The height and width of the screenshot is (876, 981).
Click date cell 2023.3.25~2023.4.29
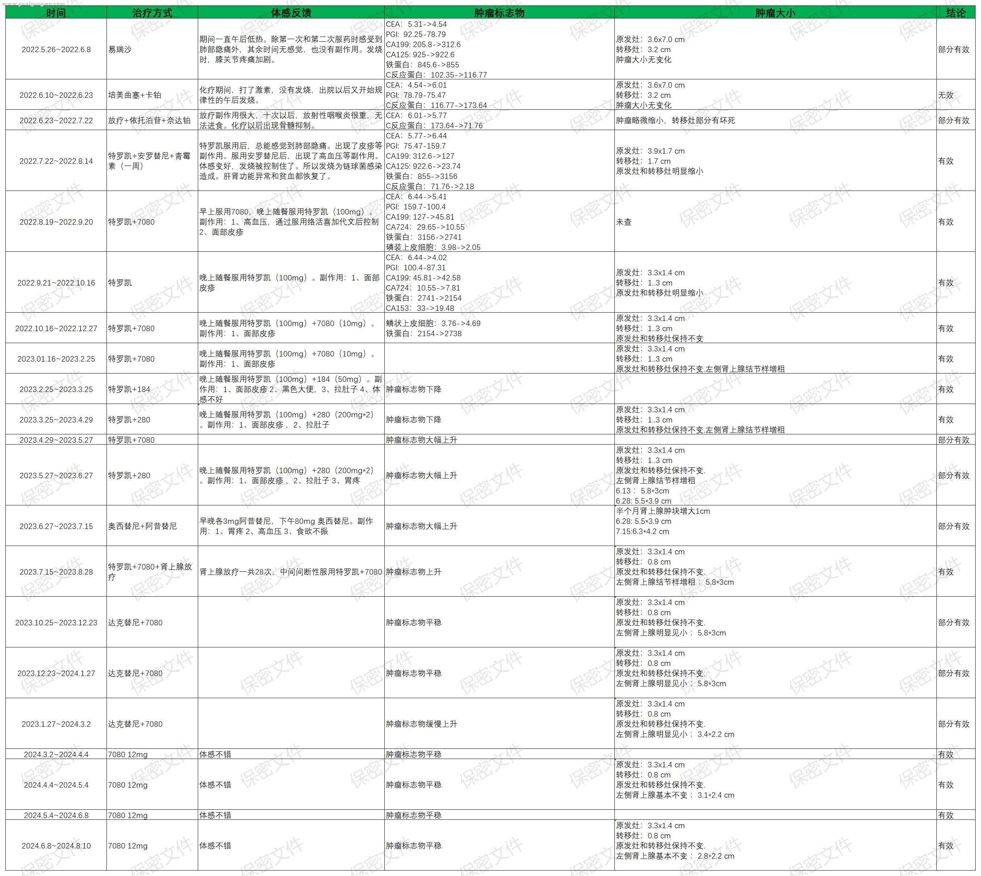coord(56,420)
